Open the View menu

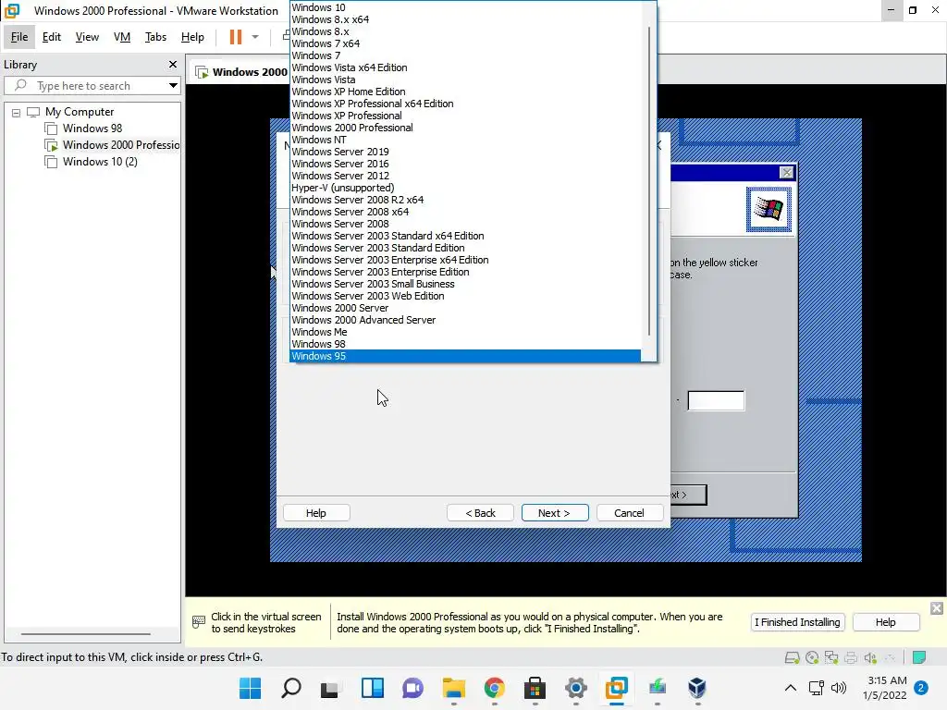(x=87, y=37)
